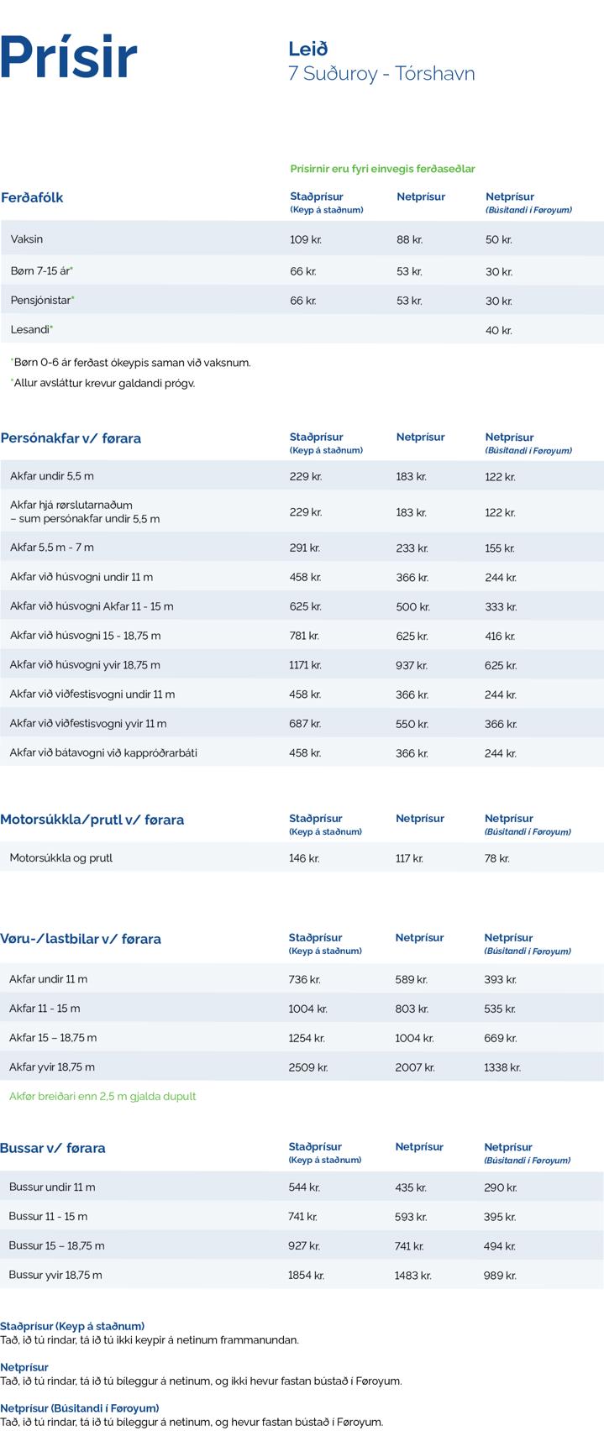Click the 1171 kr. price for húsvogn yvir 18,75 m
The image size is (604, 1436).
[305, 665]
